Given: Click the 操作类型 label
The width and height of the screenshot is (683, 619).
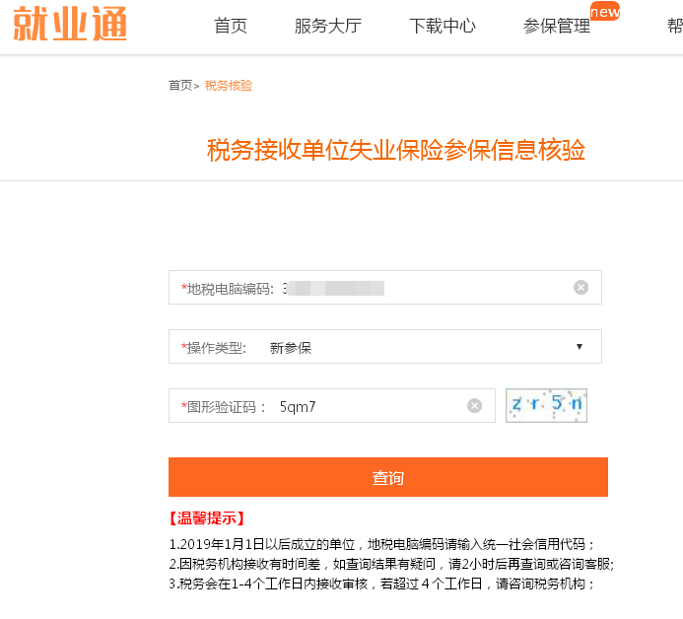Looking at the screenshot, I should (x=214, y=348).
